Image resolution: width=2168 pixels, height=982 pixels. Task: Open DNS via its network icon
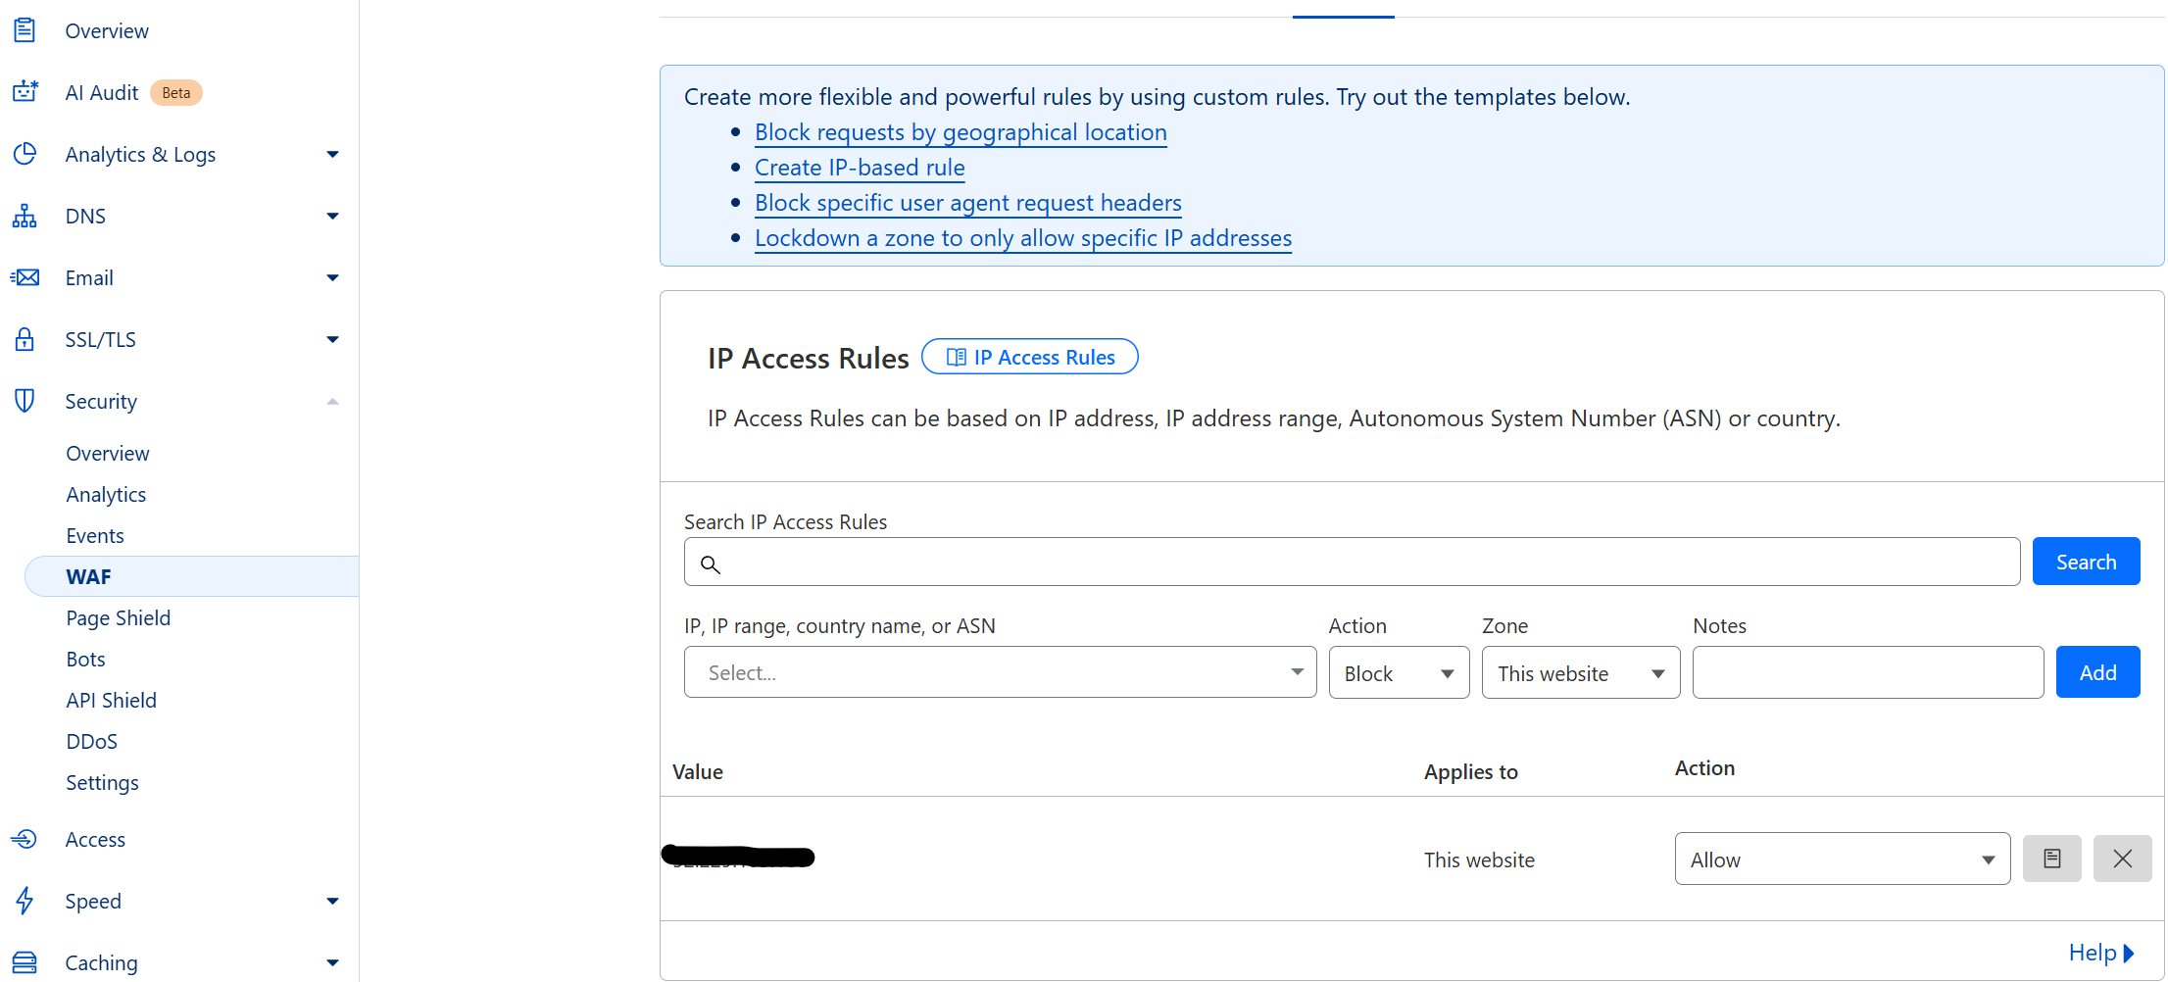tap(25, 216)
